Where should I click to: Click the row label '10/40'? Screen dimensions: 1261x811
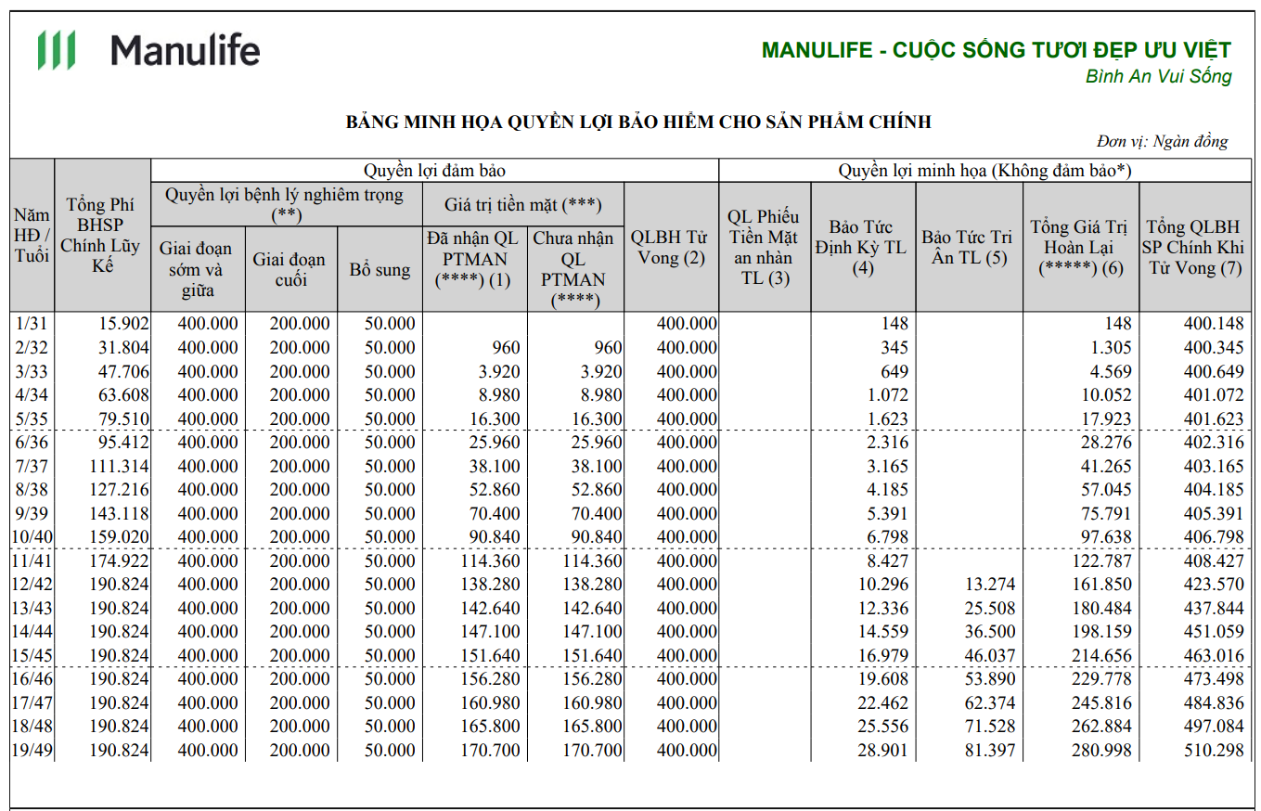[32, 537]
